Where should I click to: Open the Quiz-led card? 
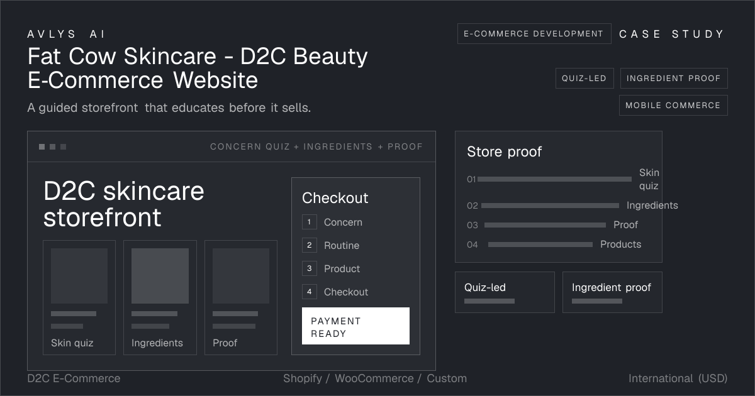505,292
